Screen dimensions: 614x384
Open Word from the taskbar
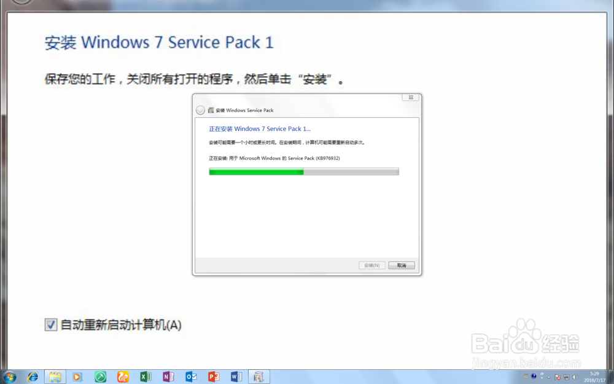point(236,377)
